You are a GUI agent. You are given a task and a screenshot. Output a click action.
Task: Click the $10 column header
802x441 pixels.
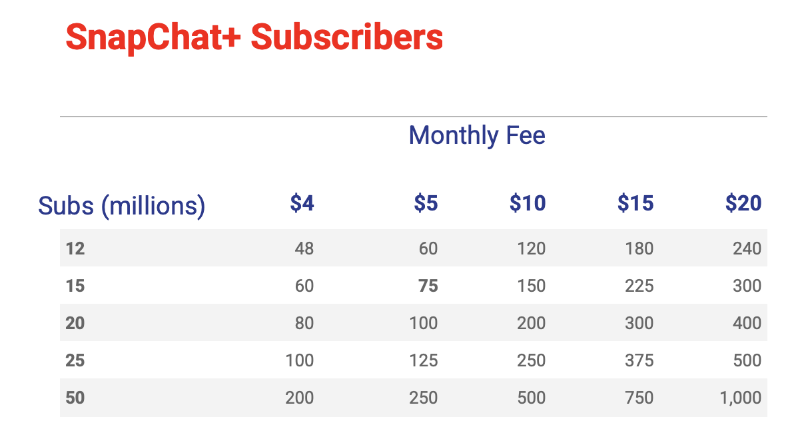point(528,203)
